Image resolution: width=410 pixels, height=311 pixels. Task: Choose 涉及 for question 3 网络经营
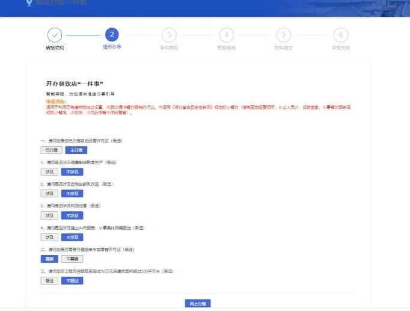click(49, 215)
